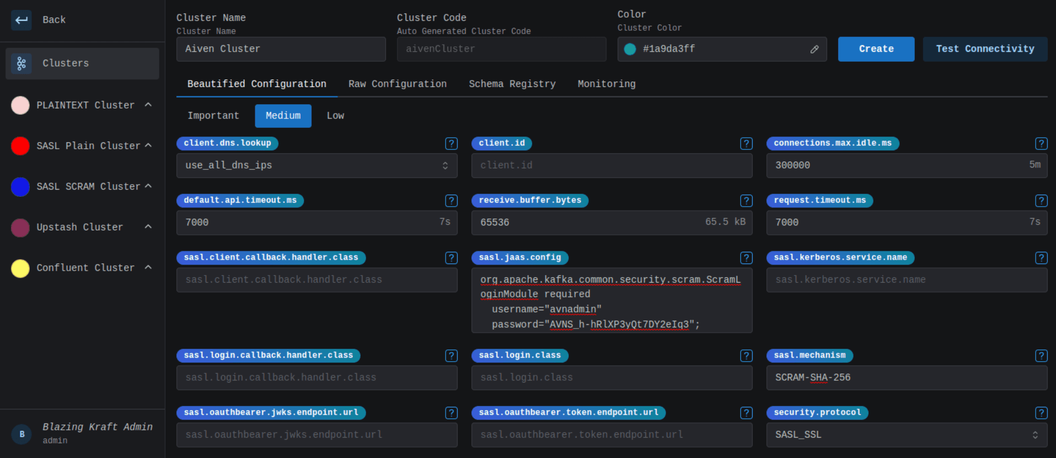
Task: Expand the SASL Plain Cluster chevron
Action: pos(148,146)
